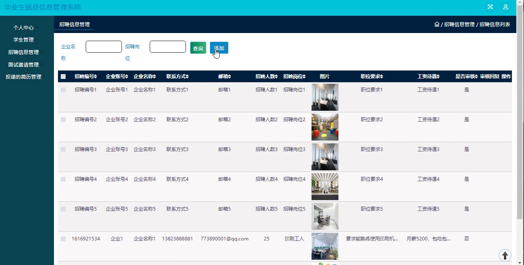Toggle the select-all checkbox in table header

point(63,77)
